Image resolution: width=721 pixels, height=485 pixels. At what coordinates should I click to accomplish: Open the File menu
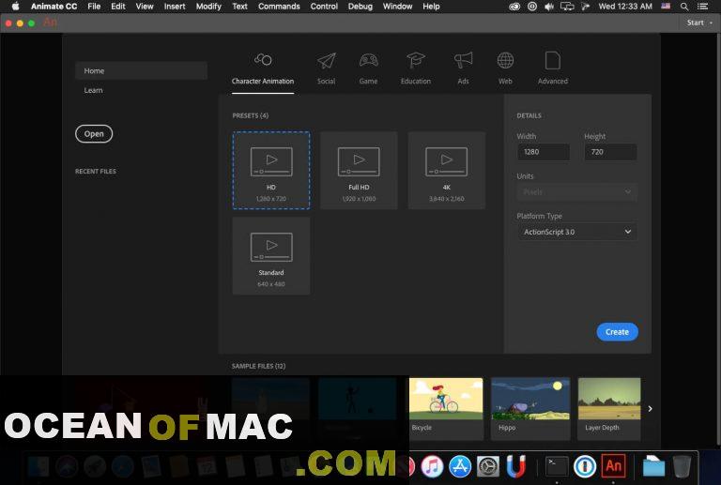click(x=94, y=7)
